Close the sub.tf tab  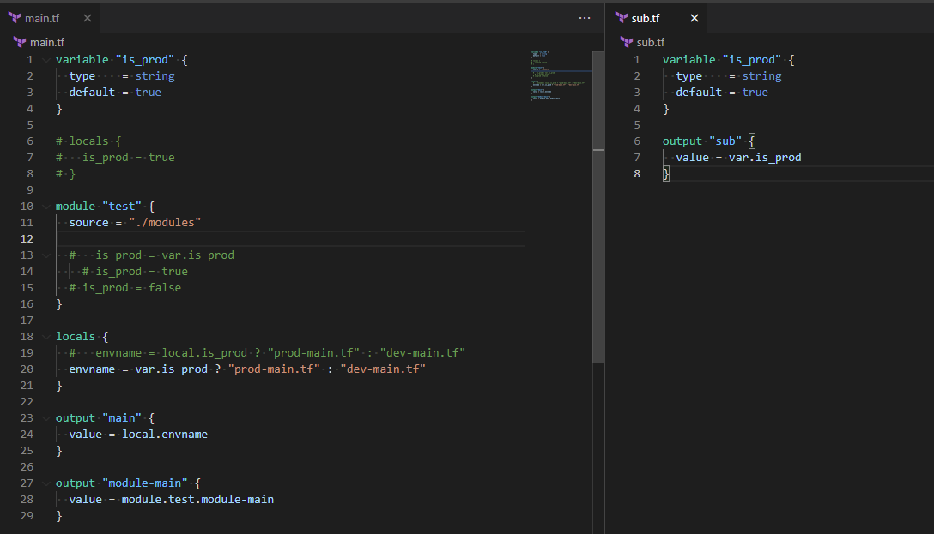coord(694,18)
